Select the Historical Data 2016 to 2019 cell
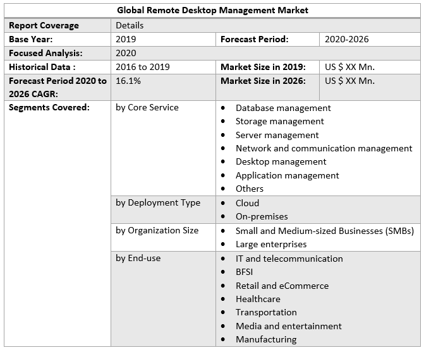 pos(142,67)
